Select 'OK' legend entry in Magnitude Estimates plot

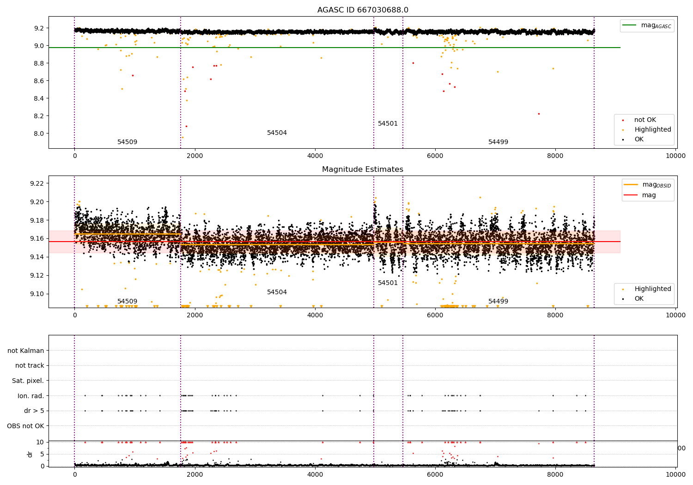click(639, 298)
